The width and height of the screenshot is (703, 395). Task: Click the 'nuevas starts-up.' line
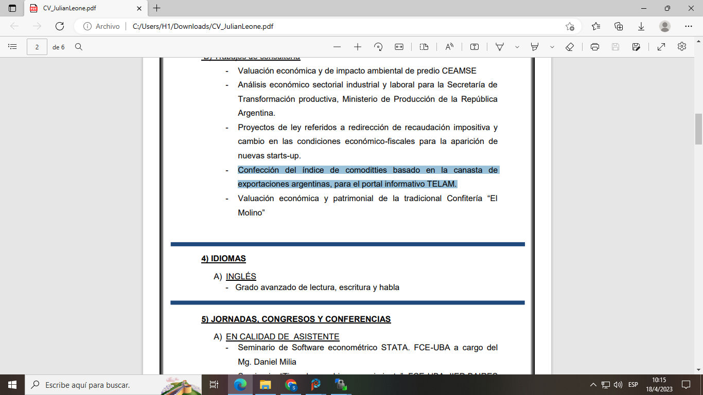click(269, 155)
